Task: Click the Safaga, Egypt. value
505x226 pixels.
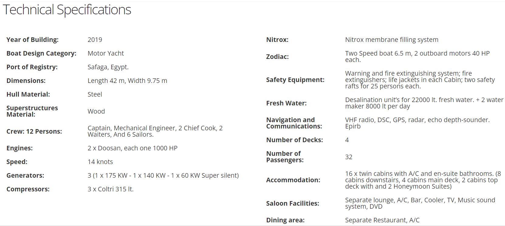Action: coord(108,67)
